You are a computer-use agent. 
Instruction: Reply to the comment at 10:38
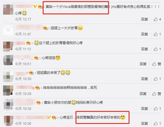click(x=145, y=109)
